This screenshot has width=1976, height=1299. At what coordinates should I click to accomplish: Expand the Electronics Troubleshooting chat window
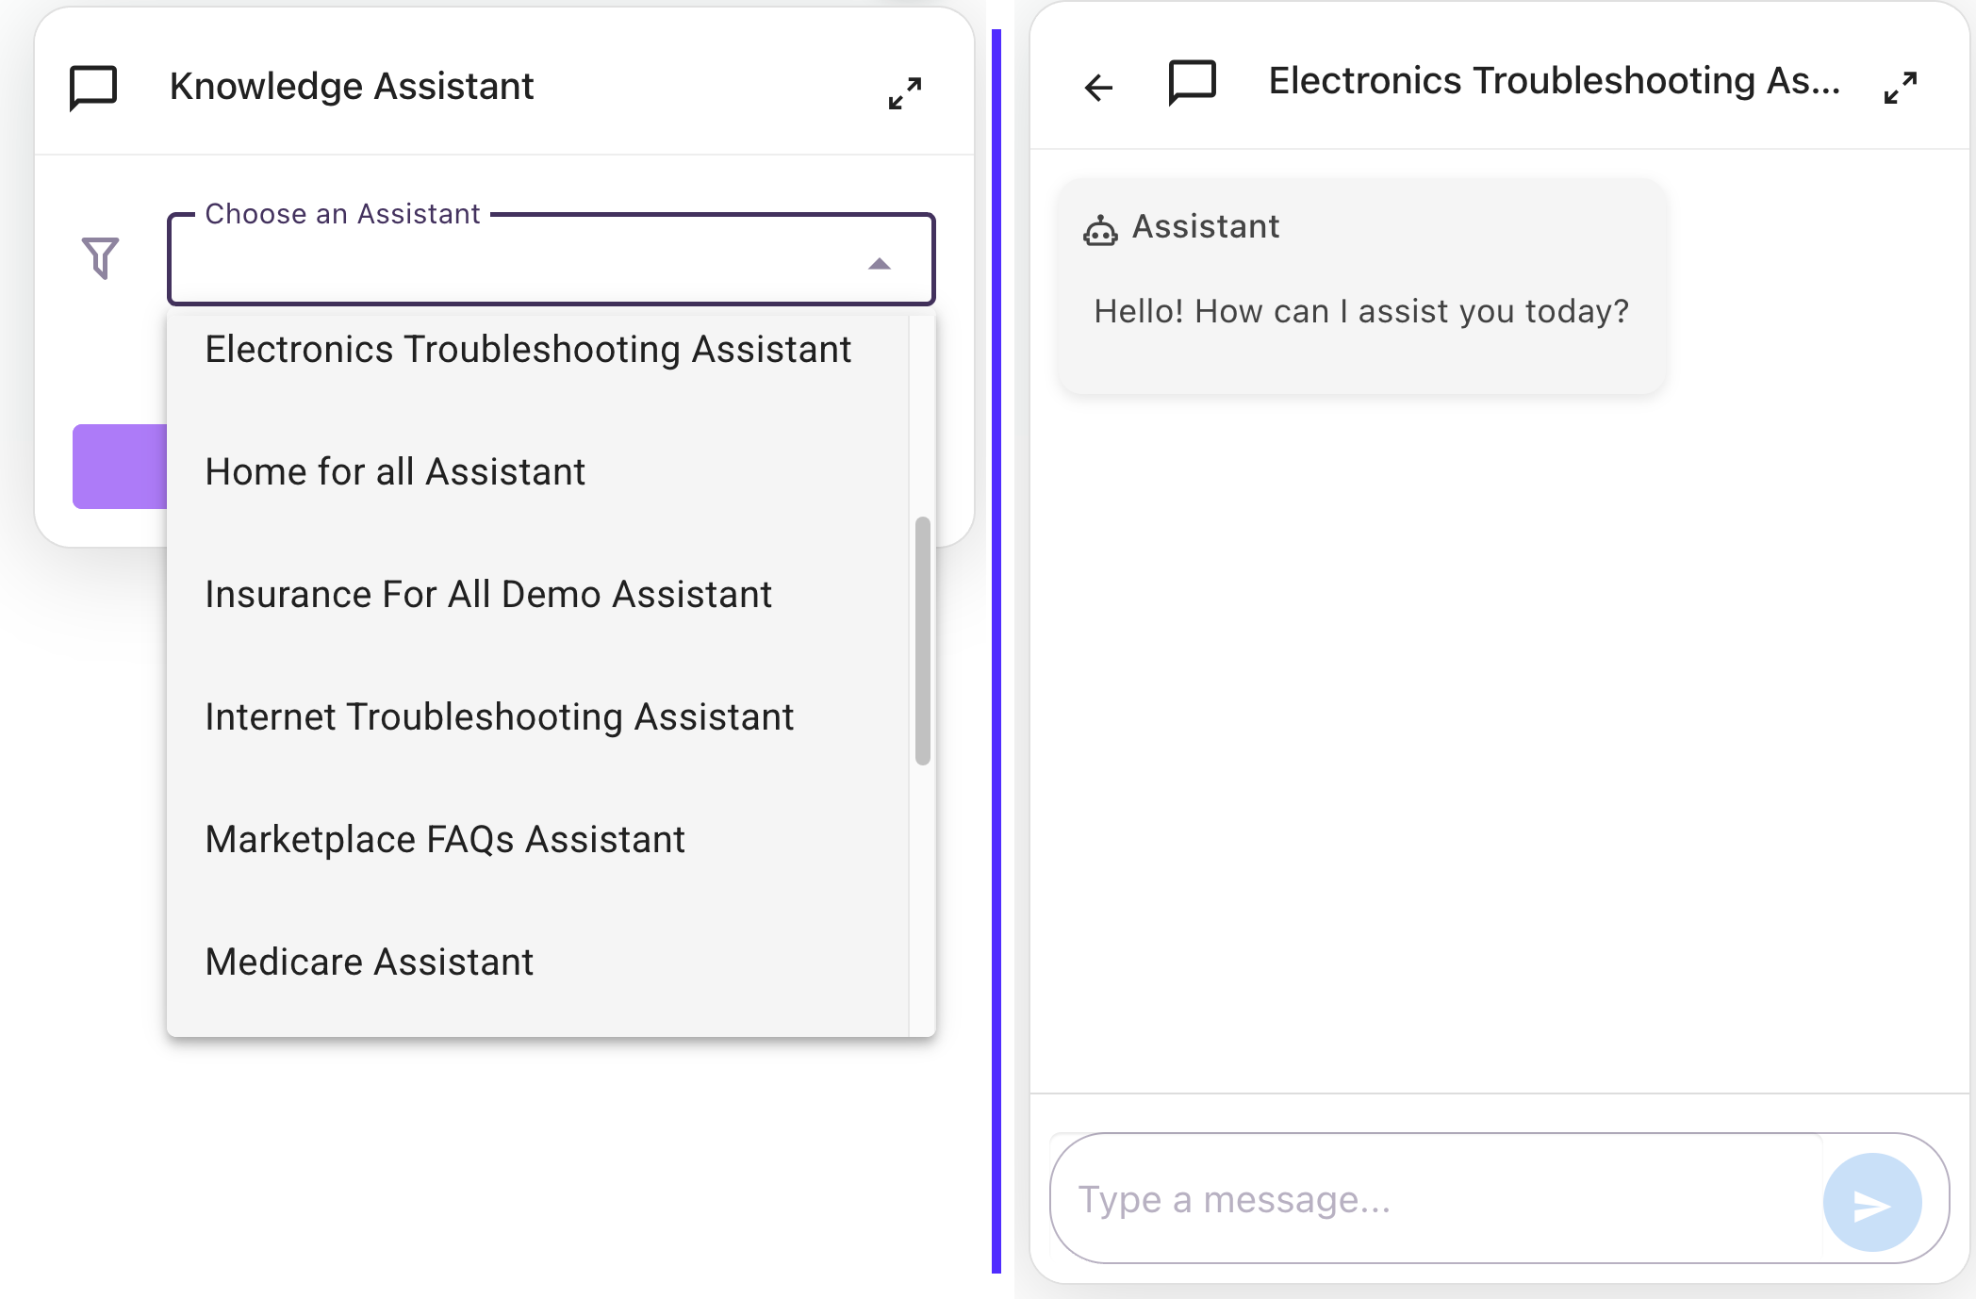[x=1900, y=88]
